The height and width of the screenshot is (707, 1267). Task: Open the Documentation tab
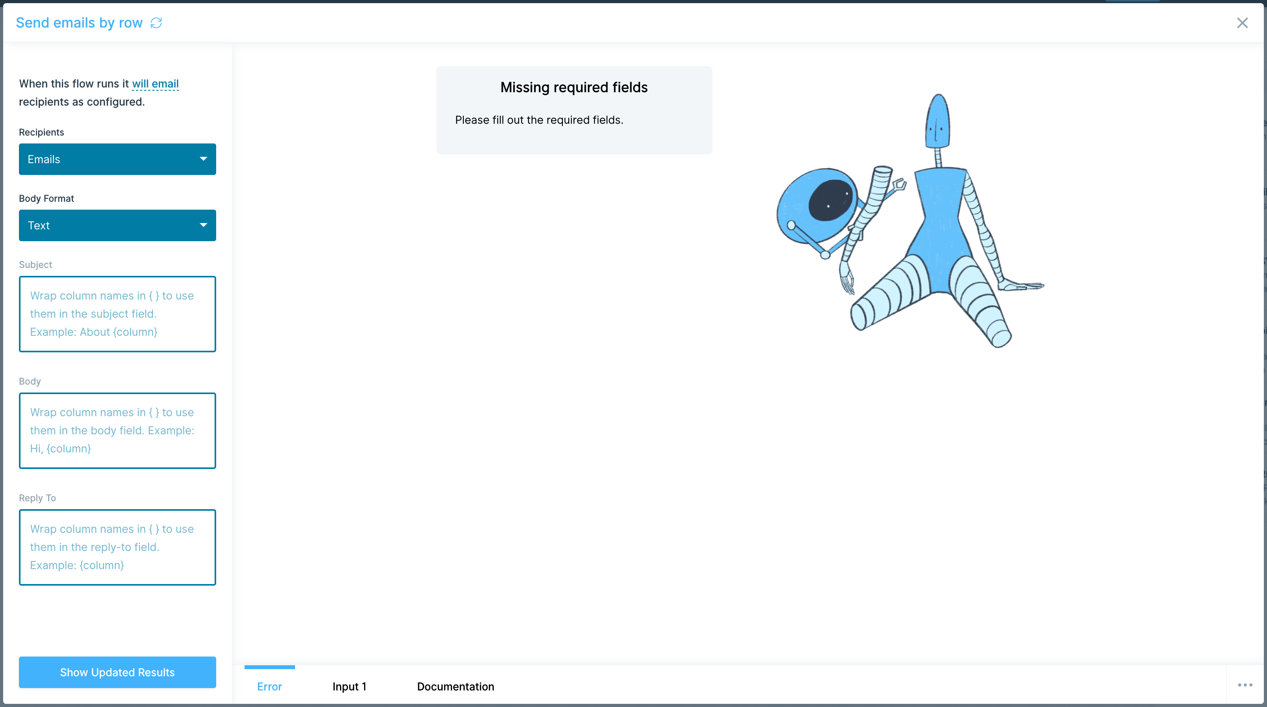[456, 687]
